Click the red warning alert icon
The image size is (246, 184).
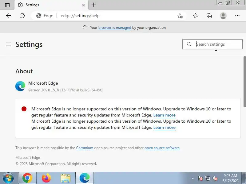point(24,109)
